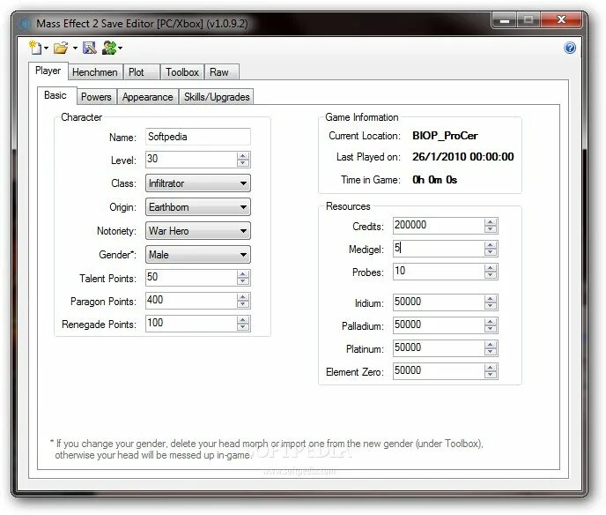
Task: Click the Talent Points value field
Action: [191, 278]
